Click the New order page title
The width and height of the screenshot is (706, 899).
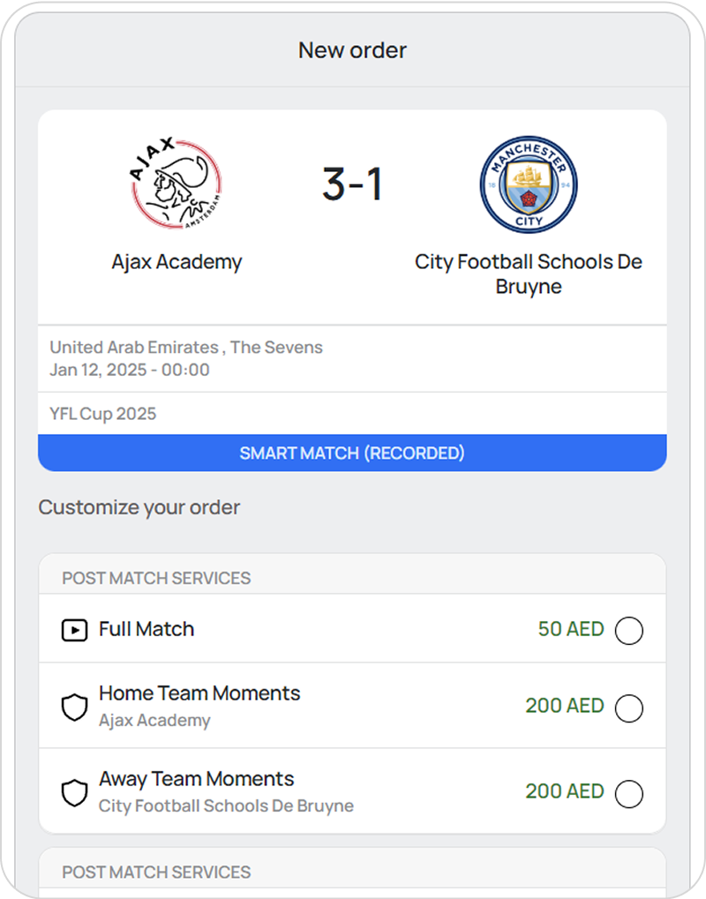tap(352, 50)
